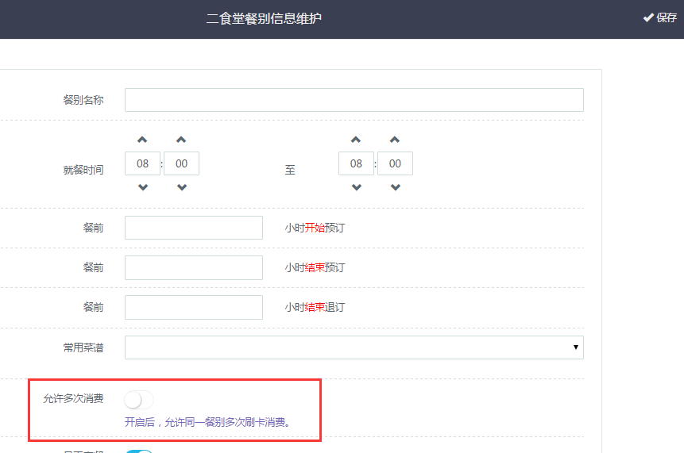The height and width of the screenshot is (453, 684).
Task: Increase the start time minute with up arrow
Action: pos(181,140)
